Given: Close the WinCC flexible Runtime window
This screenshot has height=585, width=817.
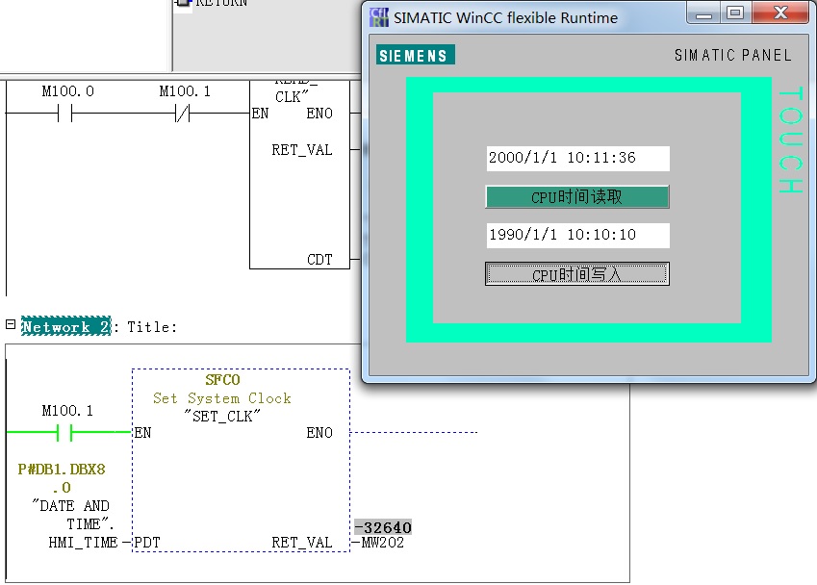Looking at the screenshot, I should [x=780, y=13].
